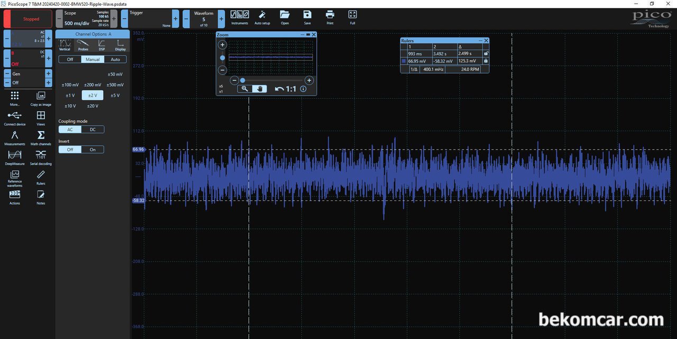This screenshot has width=677, height=339.
Task: Click the 1/Δ cell in Rulers table
Action: click(x=414, y=69)
